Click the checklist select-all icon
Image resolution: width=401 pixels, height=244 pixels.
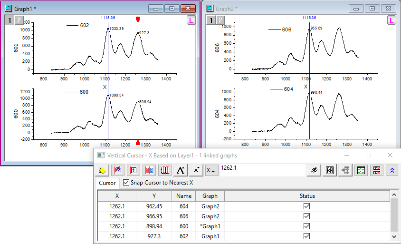(361, 170)
